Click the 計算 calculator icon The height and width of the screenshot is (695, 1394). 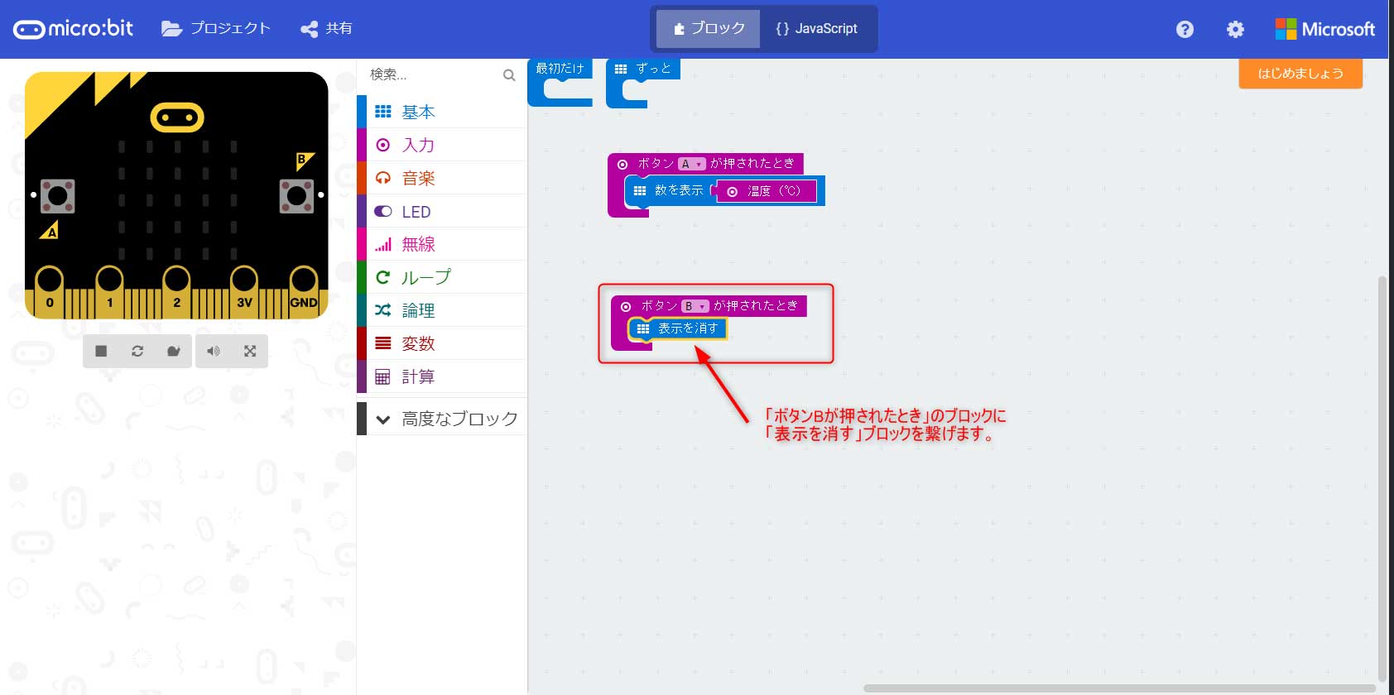point(382,377)
